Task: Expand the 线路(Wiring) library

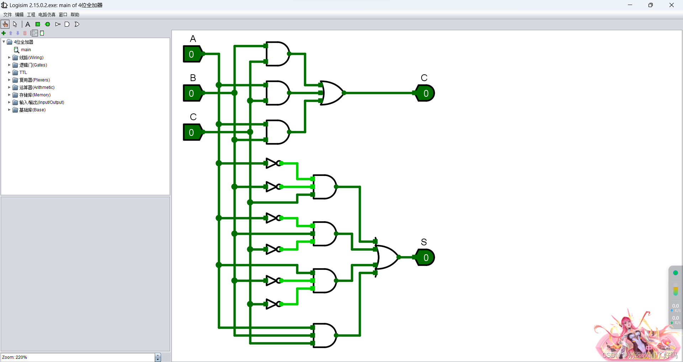Action: click(9, 57)
